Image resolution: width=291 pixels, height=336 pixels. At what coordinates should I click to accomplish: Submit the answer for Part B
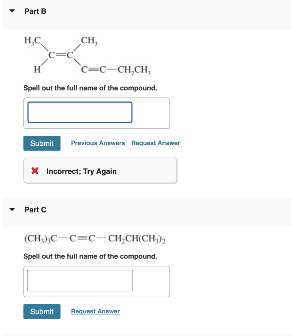[x=42, y=143]
